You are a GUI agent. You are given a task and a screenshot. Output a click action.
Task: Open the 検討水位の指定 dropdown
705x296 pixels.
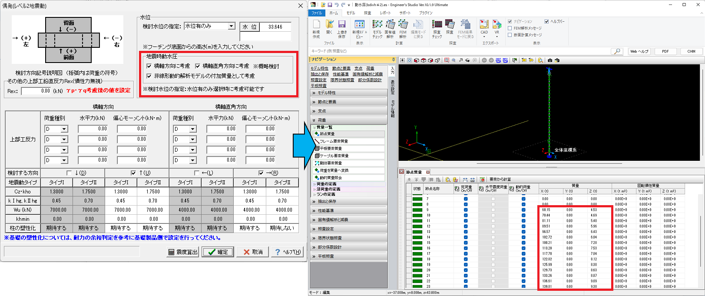click(x=232, y=26)
